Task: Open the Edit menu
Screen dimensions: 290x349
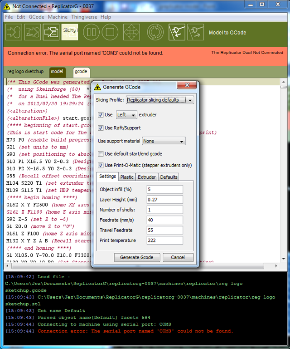Action: [x=21, y=17]
